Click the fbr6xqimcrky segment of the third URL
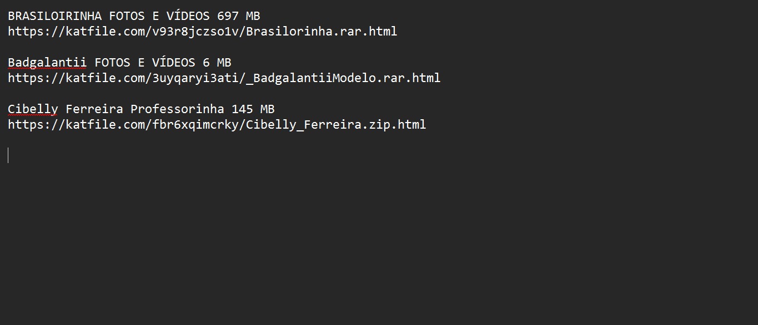The height and width of the screenshot is (325, 758). [x=195, y=125]
